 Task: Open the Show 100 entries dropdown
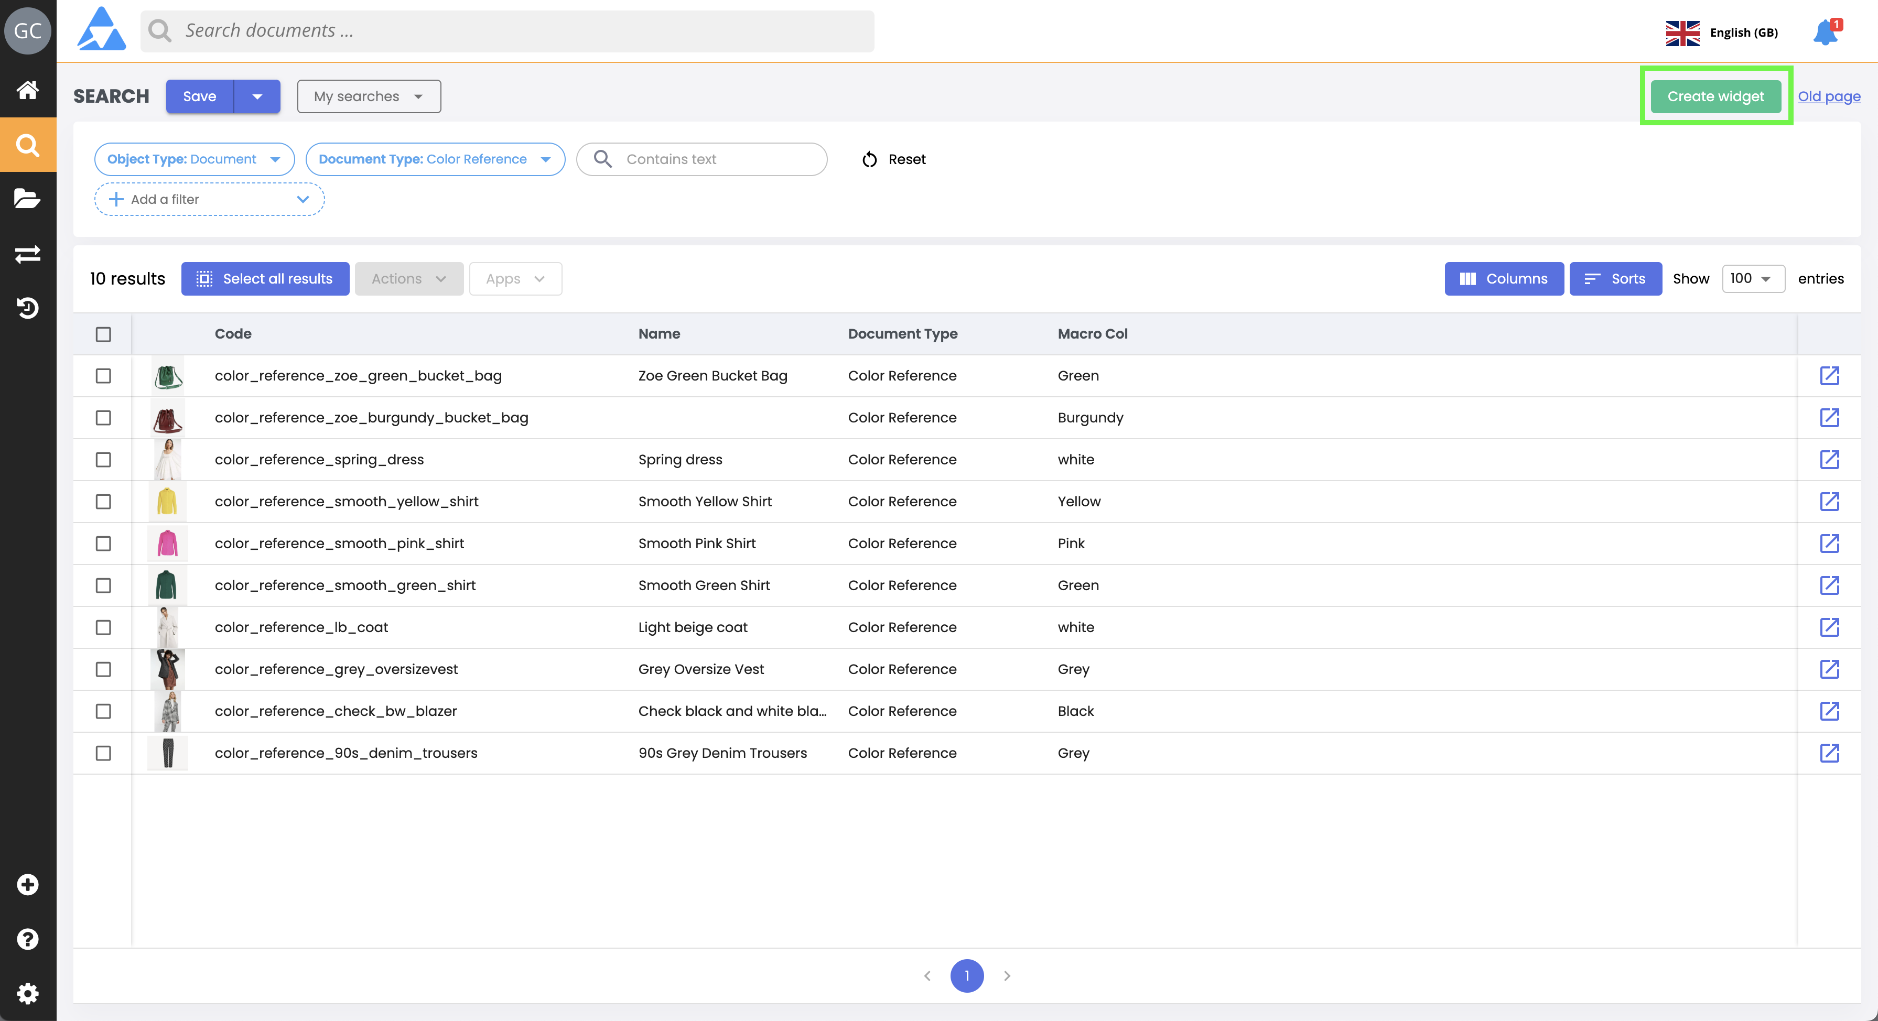1753,278
